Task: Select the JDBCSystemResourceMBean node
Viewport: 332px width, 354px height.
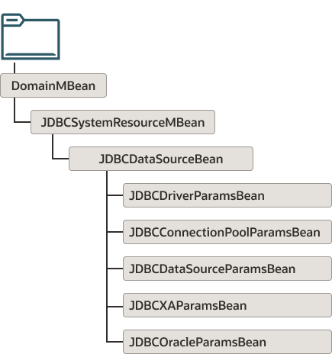Action: [123, 122]
